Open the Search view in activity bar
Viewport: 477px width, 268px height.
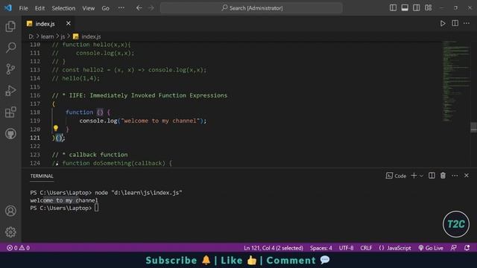(x=10, y=48)
